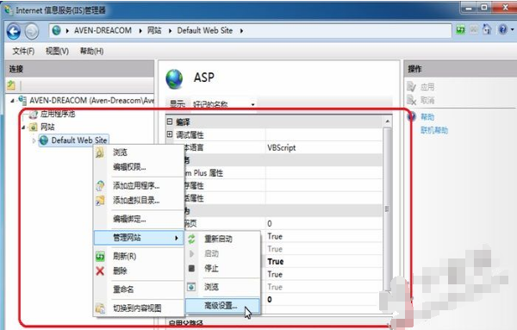Go back with the blue back arrow
This screenshot has height=330, width=517.
pos(14,32)
